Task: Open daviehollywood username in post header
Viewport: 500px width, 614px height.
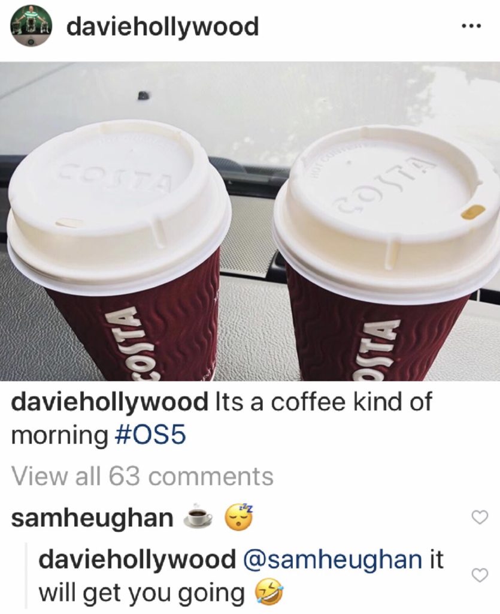Action: (163, 28)
